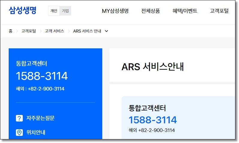Click the 1588-3114 number in the light blue card
The height and width of the screenshot is (143, 239).
tap(153, 120)
